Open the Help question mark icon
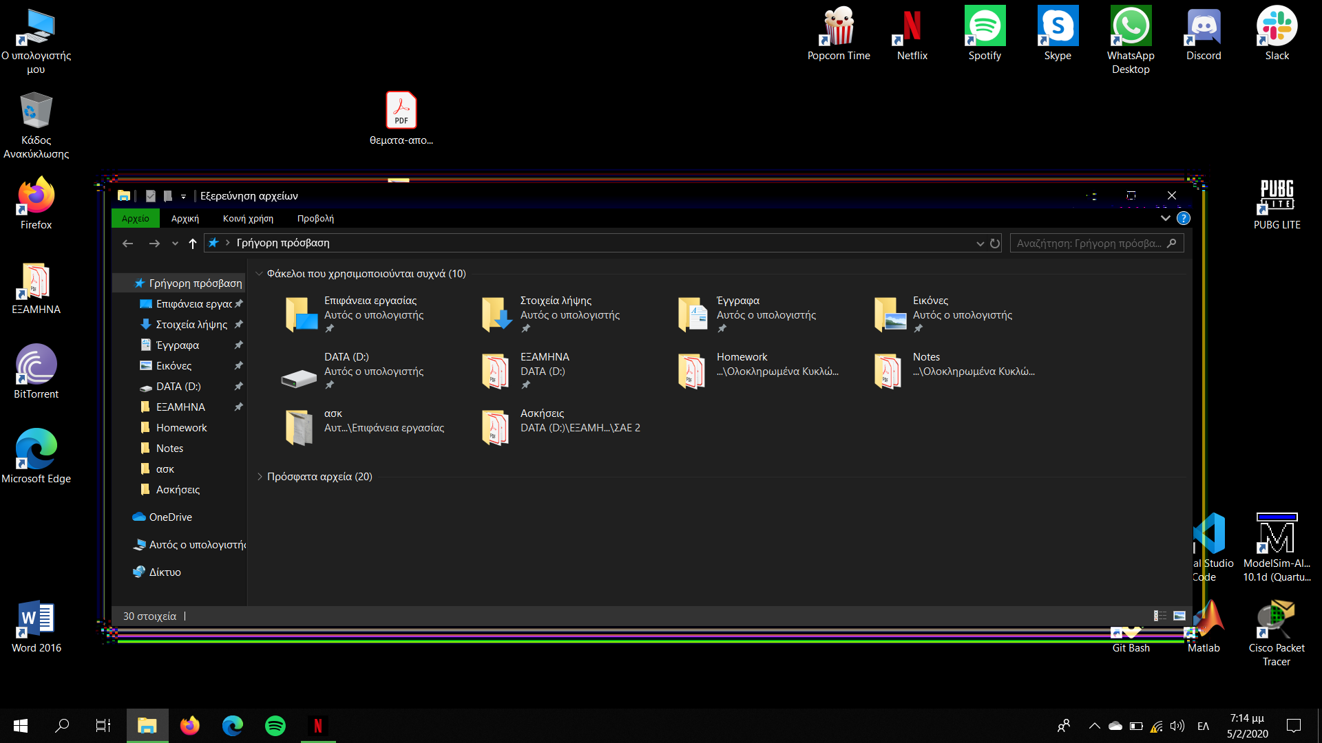 tap(1184, 219)
